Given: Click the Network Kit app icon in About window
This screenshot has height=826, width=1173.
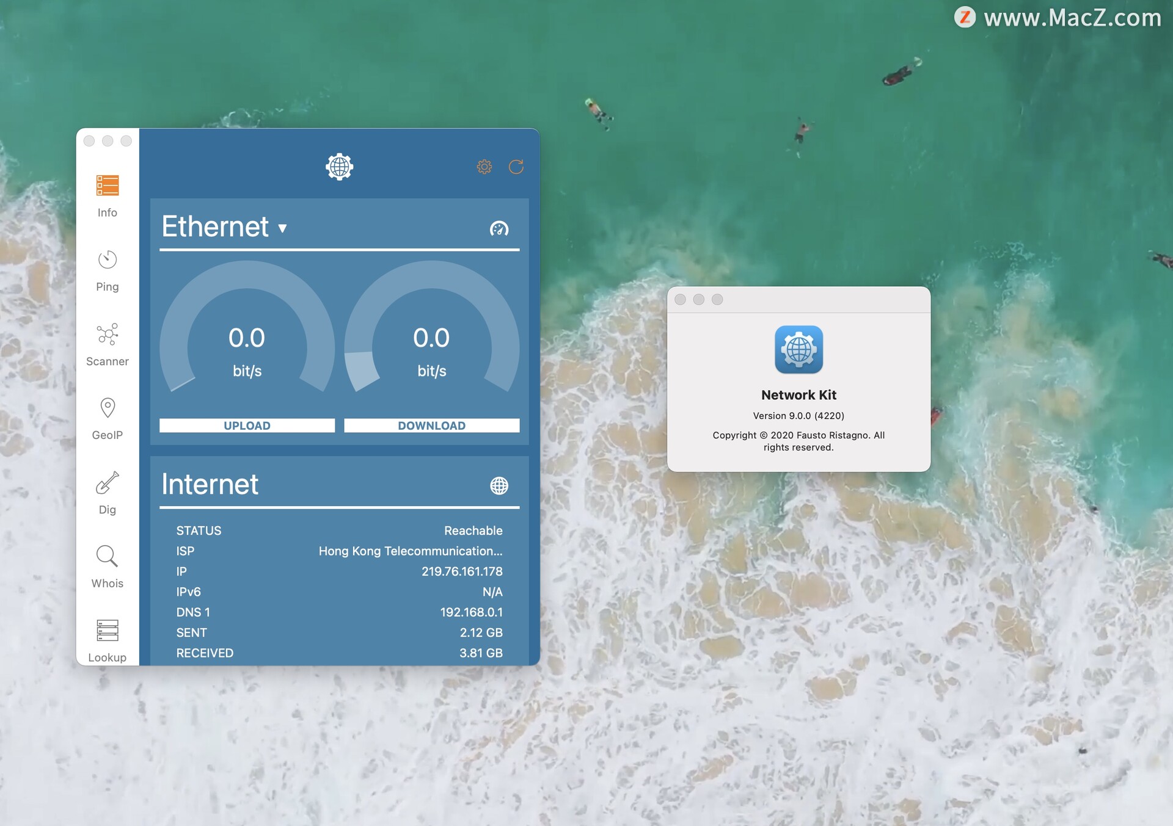Looking at the screenshot, I should point(798,349).
